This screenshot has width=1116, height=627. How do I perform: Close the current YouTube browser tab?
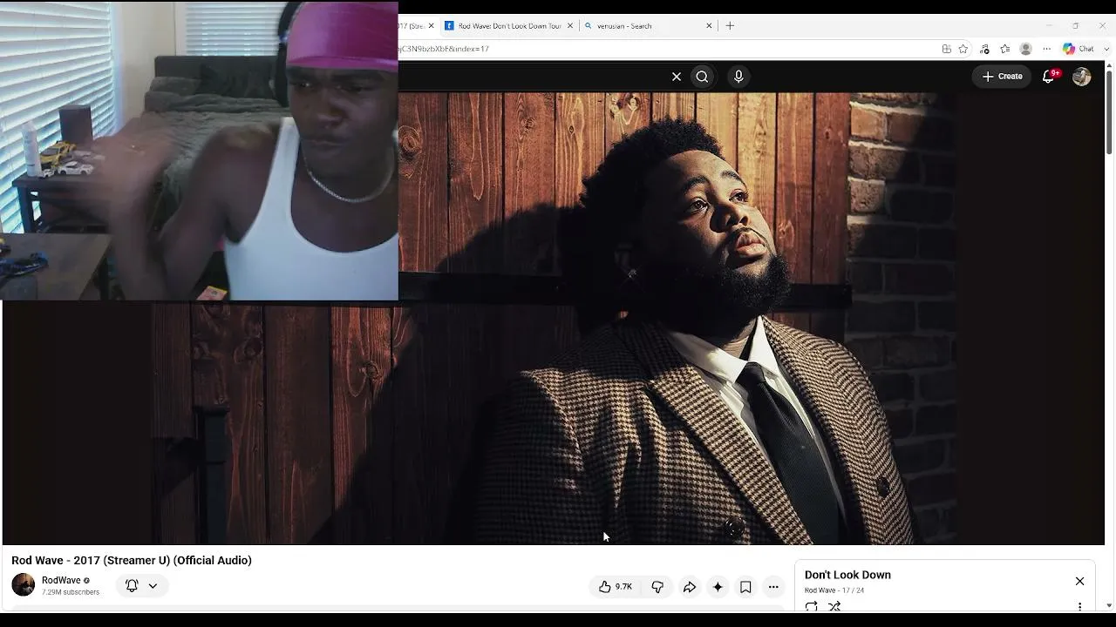[431, 26]
